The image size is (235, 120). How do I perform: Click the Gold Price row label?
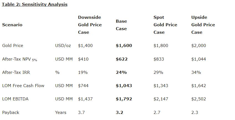point(12,46)
